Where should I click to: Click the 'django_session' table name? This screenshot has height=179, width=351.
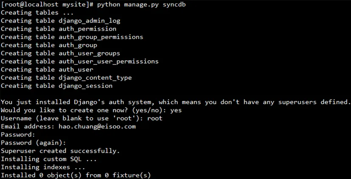[x=86, y=86]
